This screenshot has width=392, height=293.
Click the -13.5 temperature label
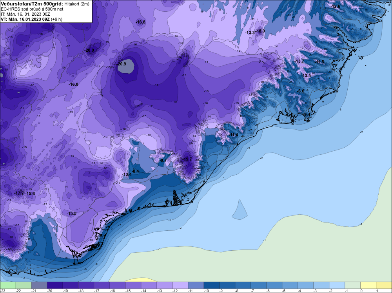coord(306,76)
